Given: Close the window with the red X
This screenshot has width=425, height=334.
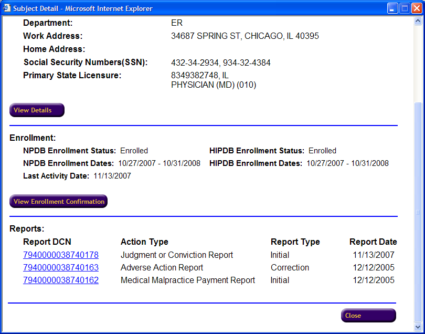Looking at the screenshot, I should [x=417, y=8].
